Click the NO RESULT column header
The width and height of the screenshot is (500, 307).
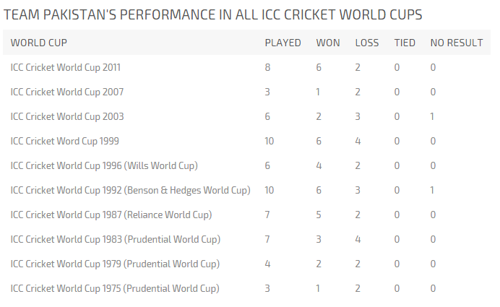456,43
